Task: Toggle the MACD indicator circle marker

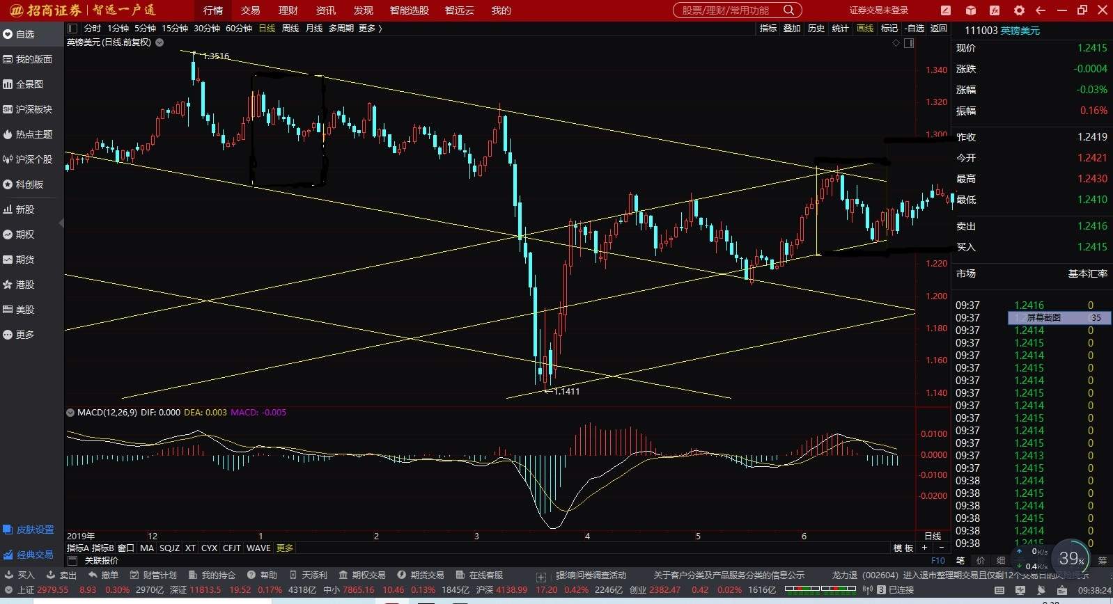Action: (x=70, y=413)
